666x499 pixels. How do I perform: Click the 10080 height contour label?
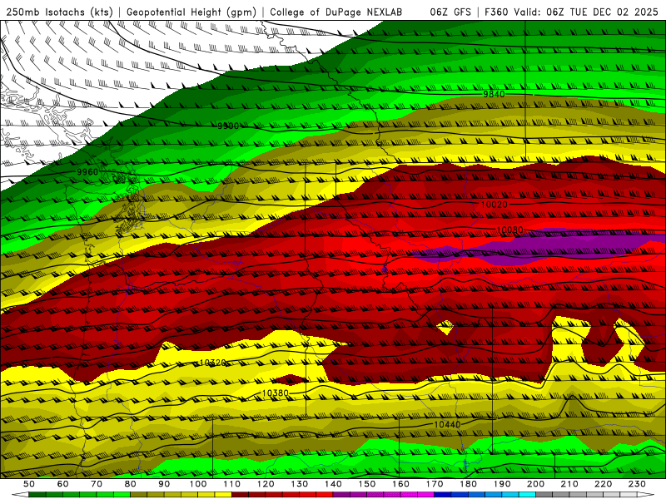point(509,230)
